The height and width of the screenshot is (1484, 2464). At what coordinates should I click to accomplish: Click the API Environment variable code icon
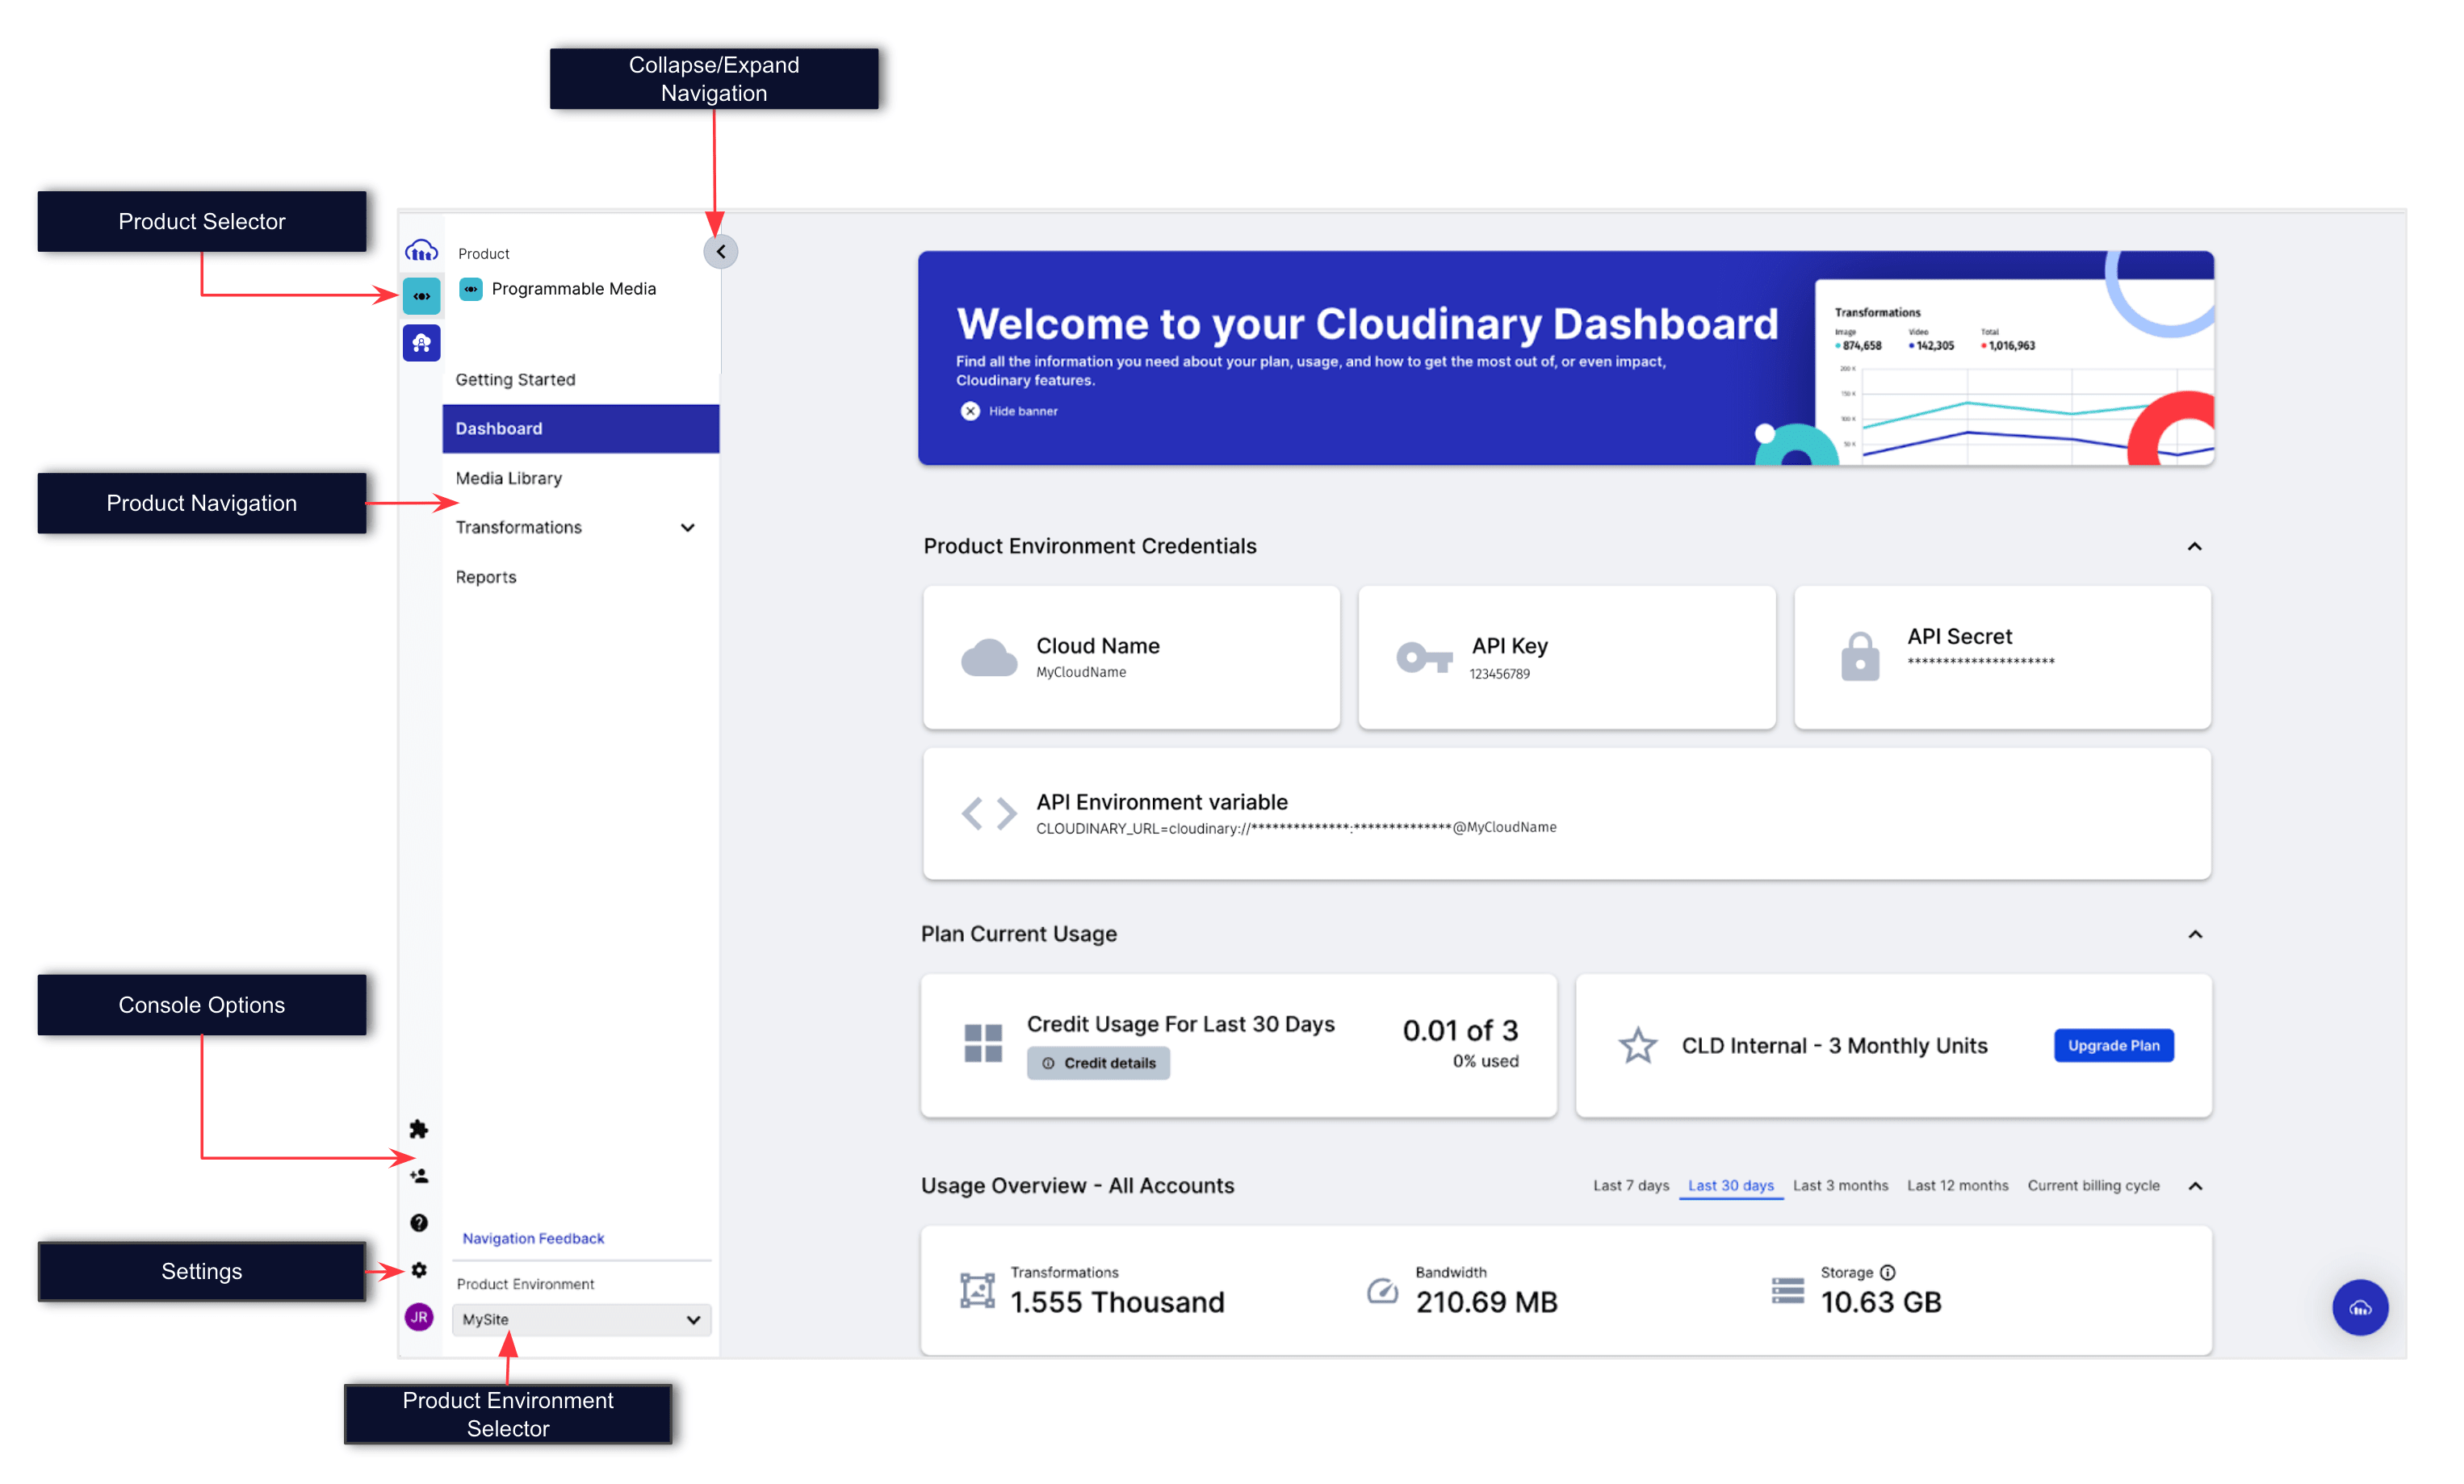(x=988, y=813)
